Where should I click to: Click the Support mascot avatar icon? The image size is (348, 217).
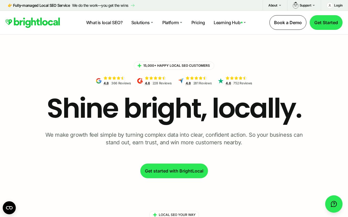(296, 5)
